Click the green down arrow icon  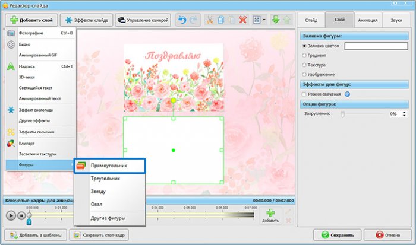275,20
